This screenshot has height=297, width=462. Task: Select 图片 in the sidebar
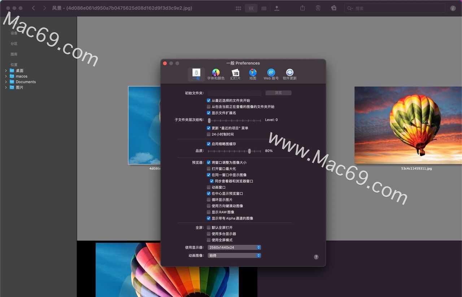19,87
